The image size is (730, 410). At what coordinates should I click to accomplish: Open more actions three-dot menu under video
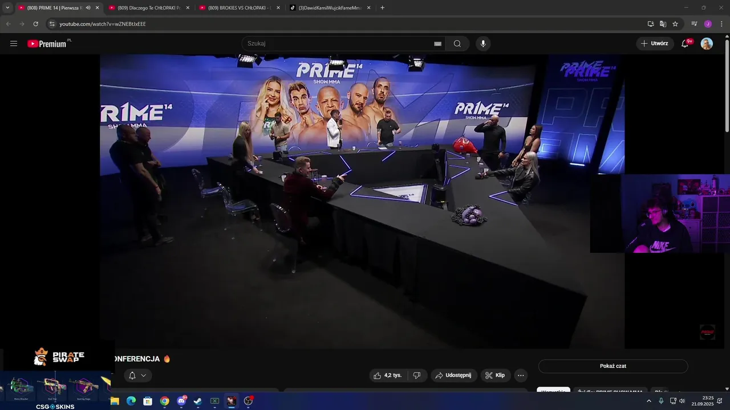tap(521, 375)
